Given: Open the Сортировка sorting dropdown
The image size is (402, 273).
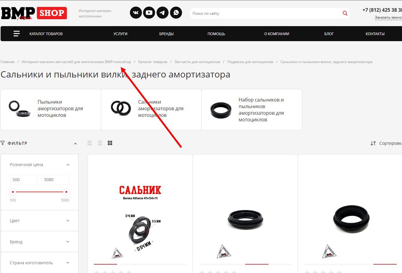Looking at the screenshot, I should pos(386,143).
